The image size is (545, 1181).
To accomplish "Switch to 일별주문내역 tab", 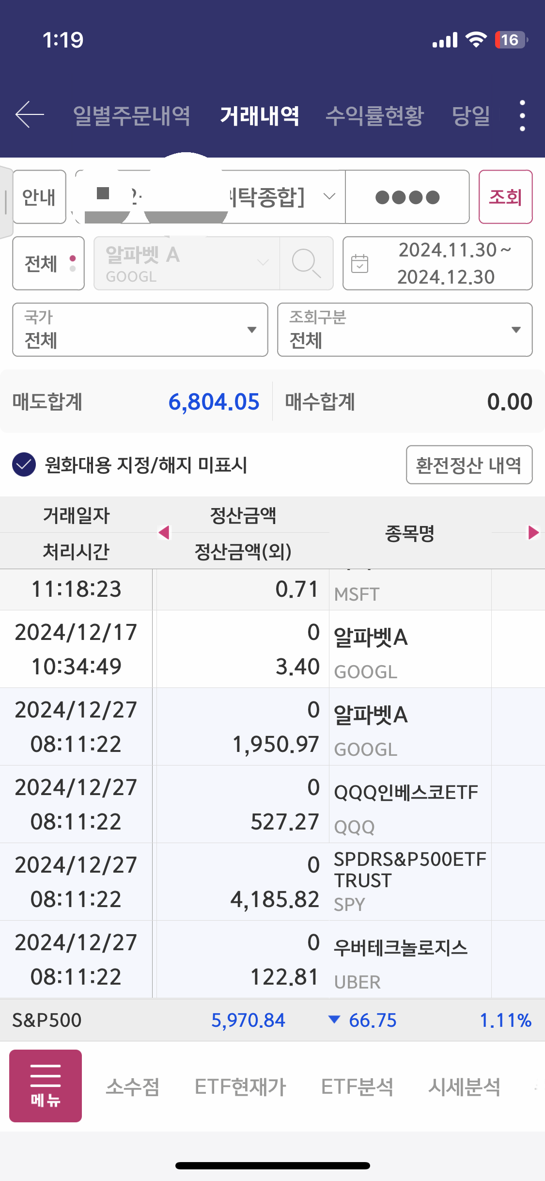I will pyautogui.click(x=131, y=116).
